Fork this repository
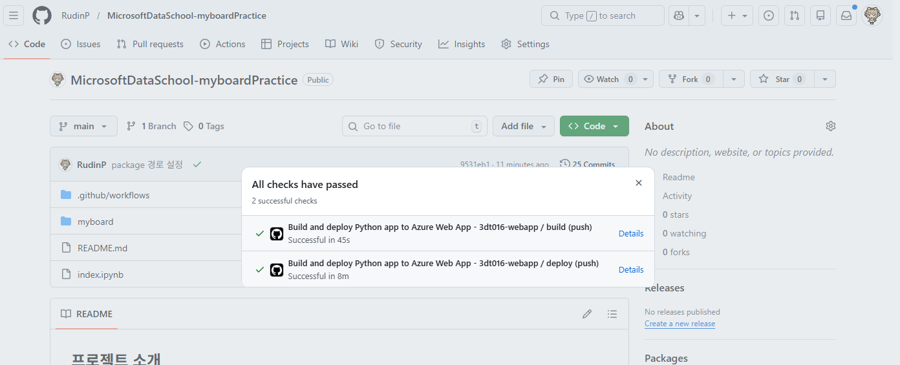 (691, 79)
